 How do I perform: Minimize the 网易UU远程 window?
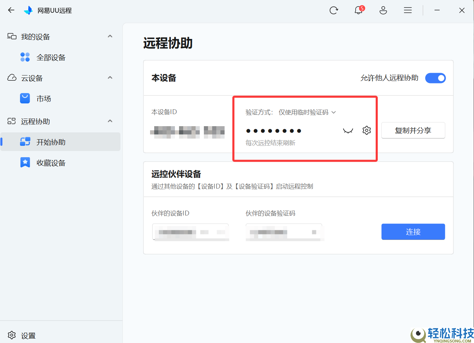coord(437,10)
